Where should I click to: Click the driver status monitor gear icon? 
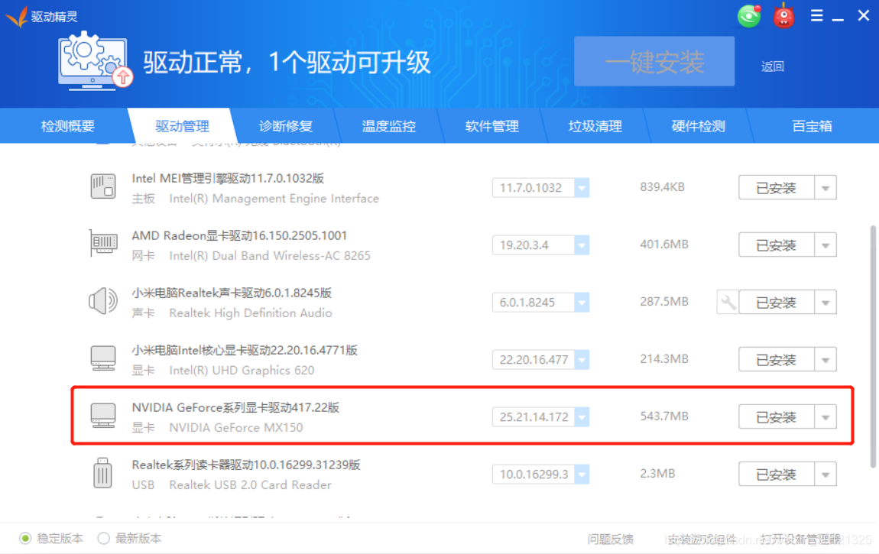(x=94, y=60)
